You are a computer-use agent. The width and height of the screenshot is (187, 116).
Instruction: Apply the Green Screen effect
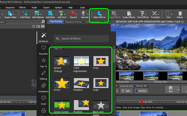coord(62,106)
